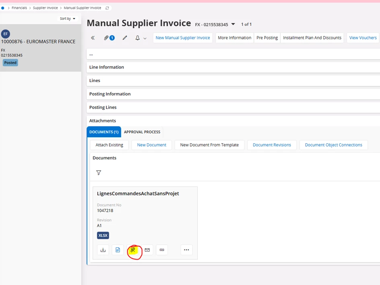Image resolution: width=380 pixels, height=285 pixels.
Task: Switch to the Approval Process tab
Action: click(x=142, y=132)
